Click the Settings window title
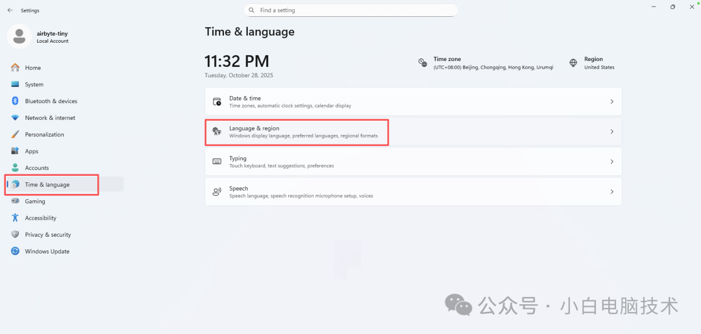Image resolution: width=701 pixels, height=334 pixels. (x=30, y=10)
